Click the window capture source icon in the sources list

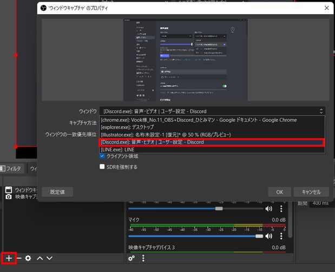click(x=9, y=190)
